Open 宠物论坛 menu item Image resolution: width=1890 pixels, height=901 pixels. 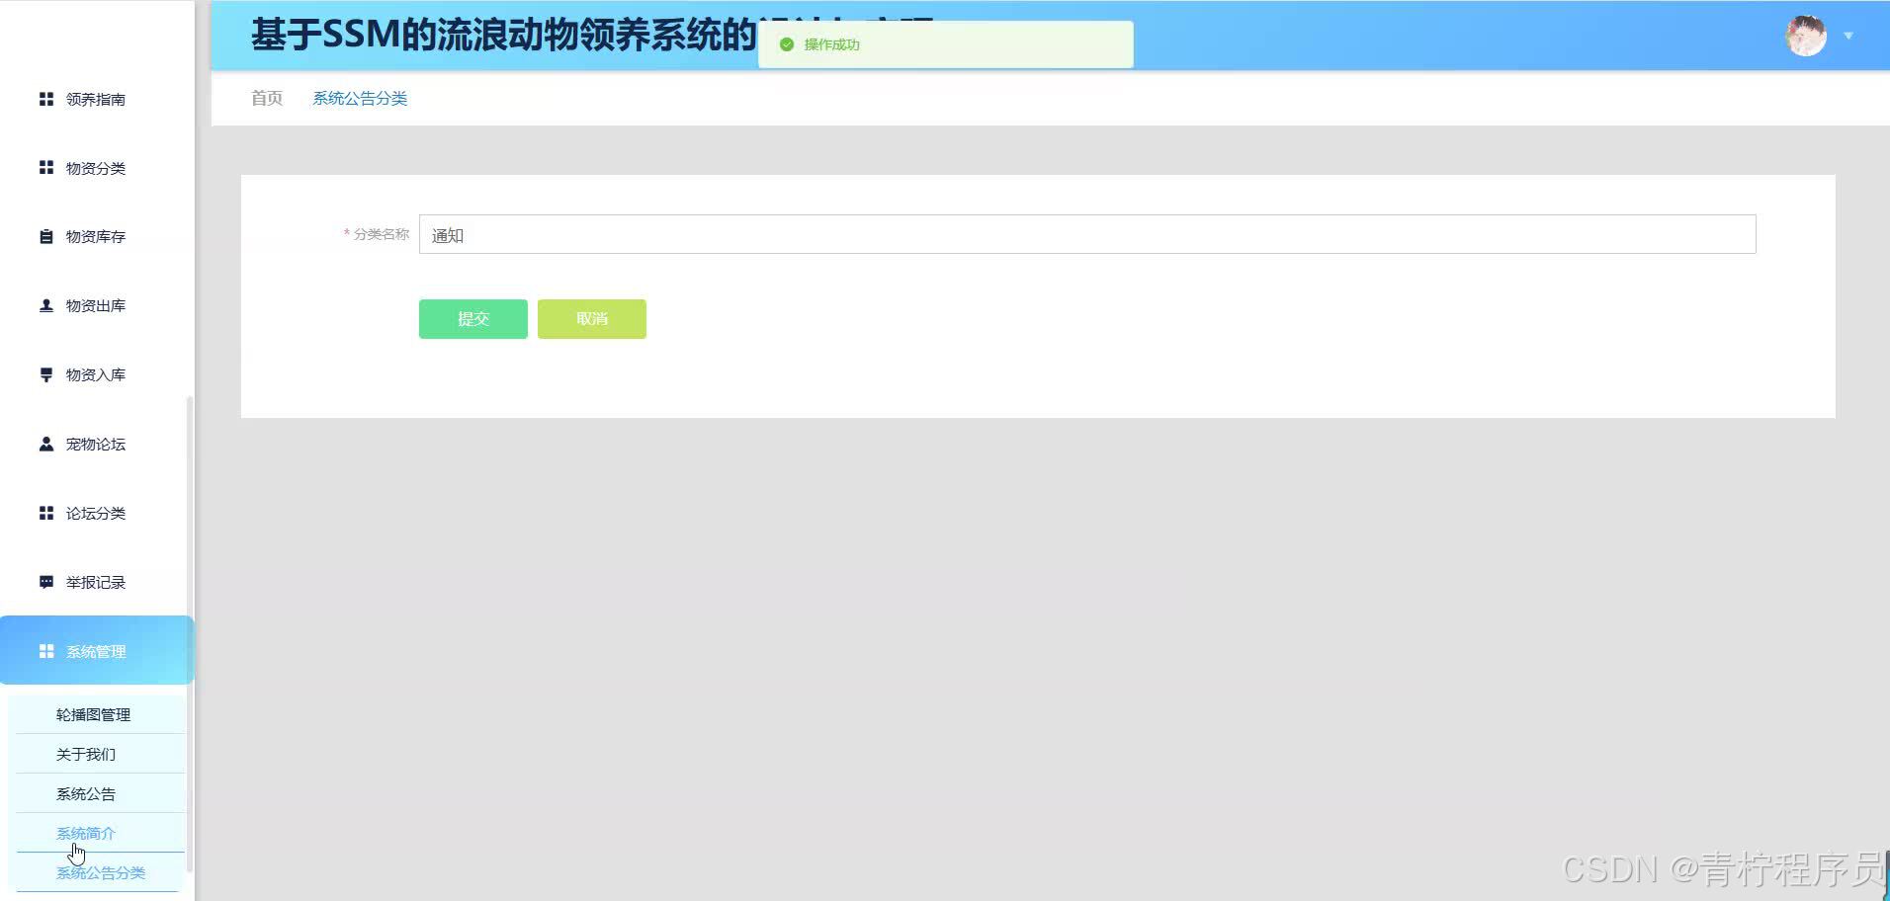pos(97,444)
